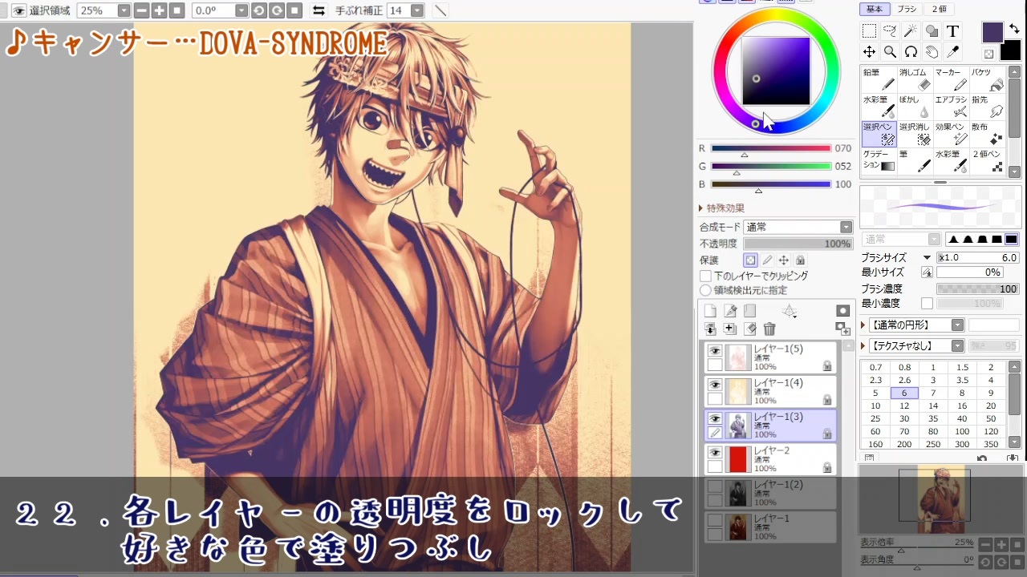Adjust the R red color slider

(x=771, y=148)
